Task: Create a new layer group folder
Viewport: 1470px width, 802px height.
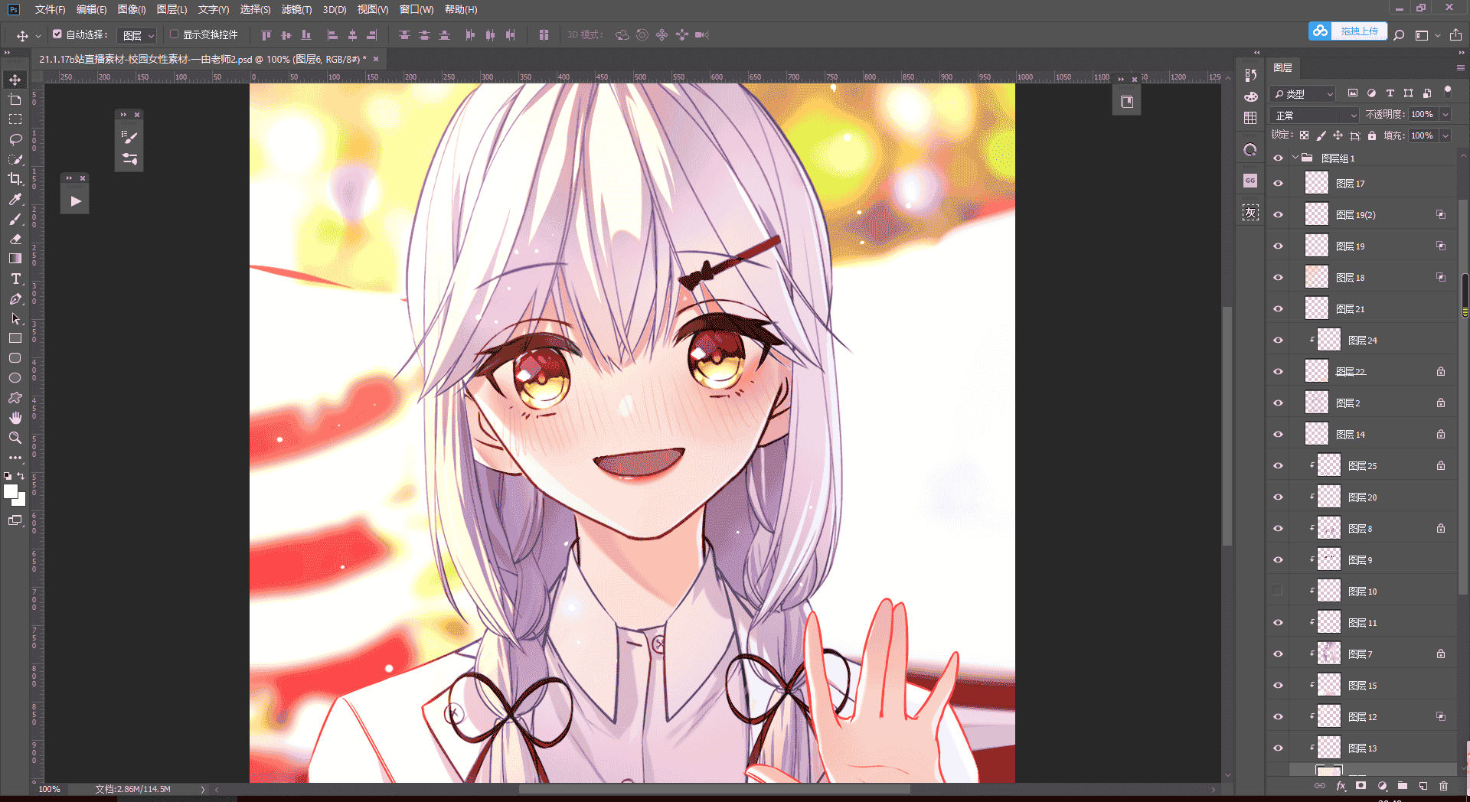Action: click(1403, 786)
